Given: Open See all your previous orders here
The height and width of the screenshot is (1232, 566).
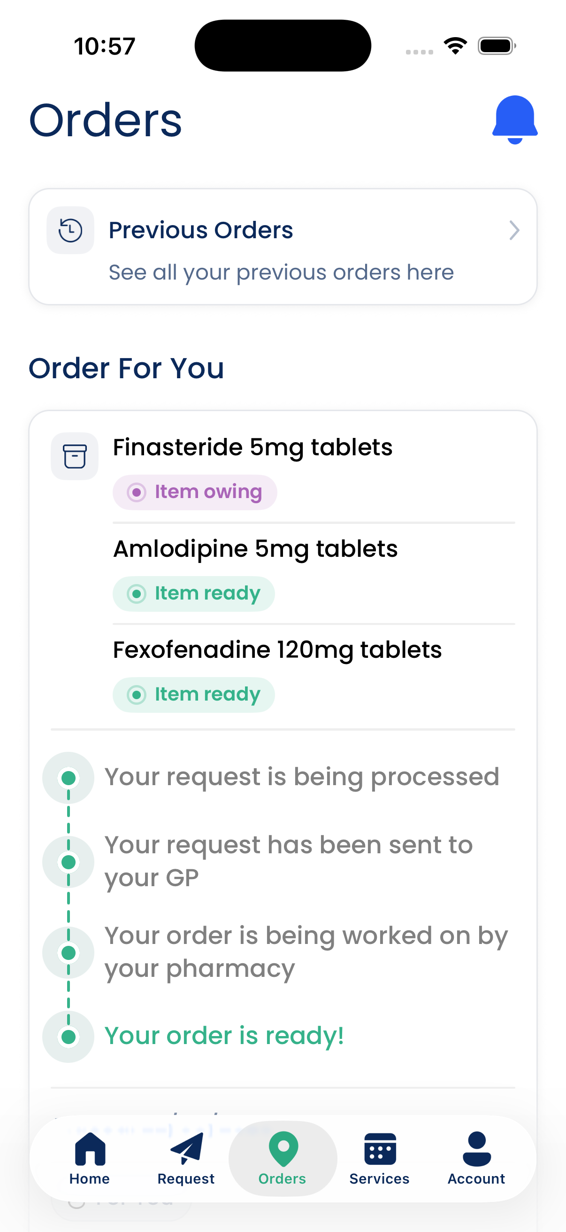Looking at the screenshot, I should coord(281,272).
